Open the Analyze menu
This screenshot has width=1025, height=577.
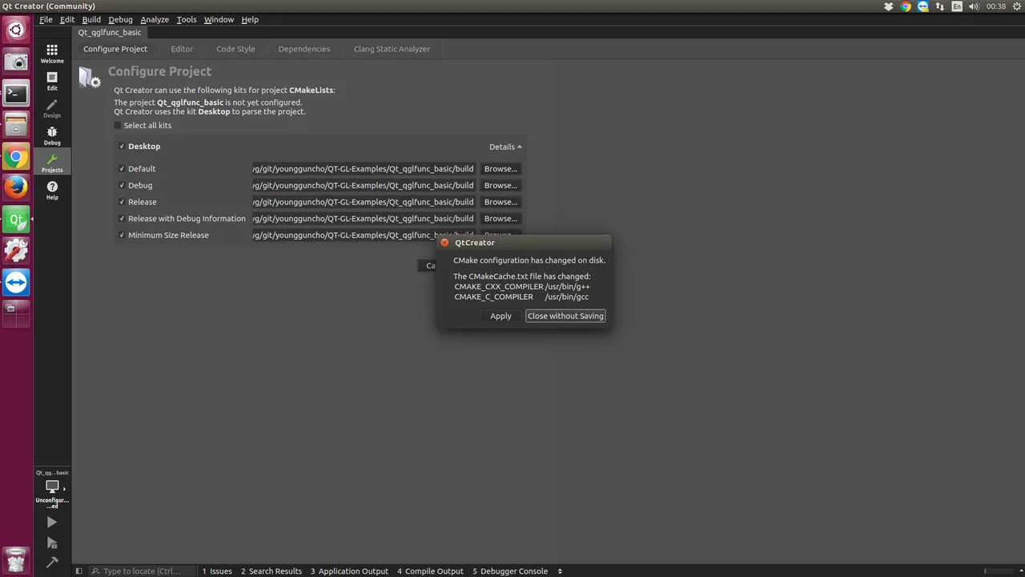pyautogui.click(x=155, y=19)
